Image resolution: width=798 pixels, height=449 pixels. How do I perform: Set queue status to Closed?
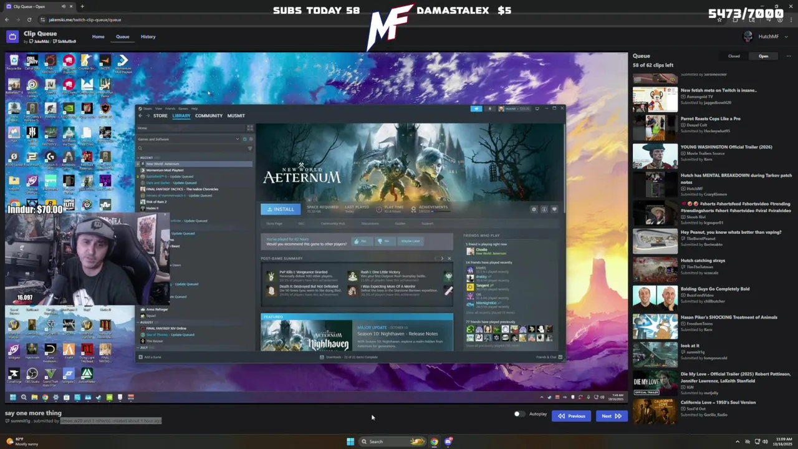tap(734, 56)
